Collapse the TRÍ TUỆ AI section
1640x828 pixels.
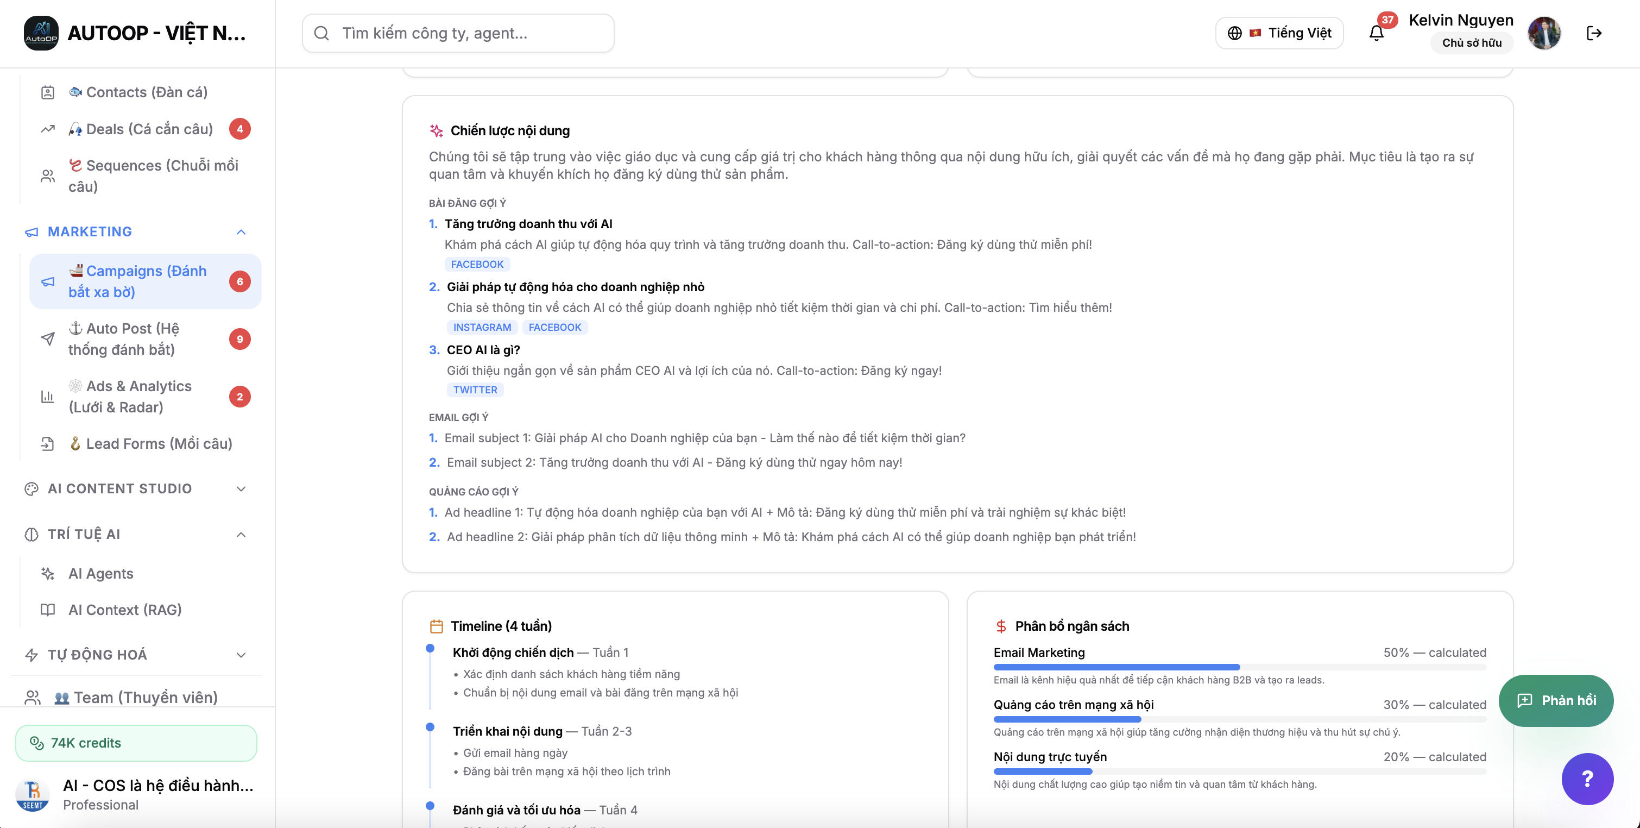tap(241, 535)
